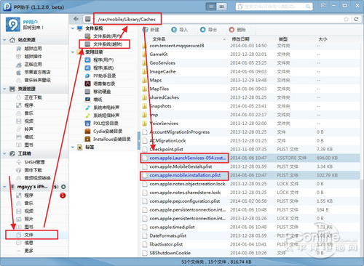Collapse the 资源管理 section
Image resolution: width=364 pixels, height=266 pixels.
pos(4,89)
